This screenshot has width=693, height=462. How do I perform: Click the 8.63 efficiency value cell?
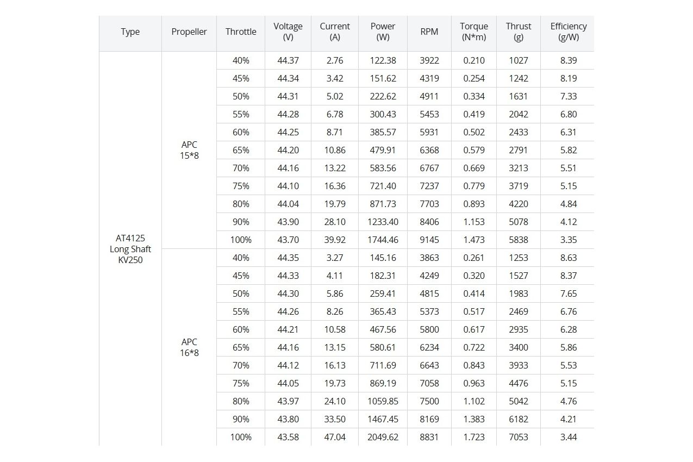[569, 258]
